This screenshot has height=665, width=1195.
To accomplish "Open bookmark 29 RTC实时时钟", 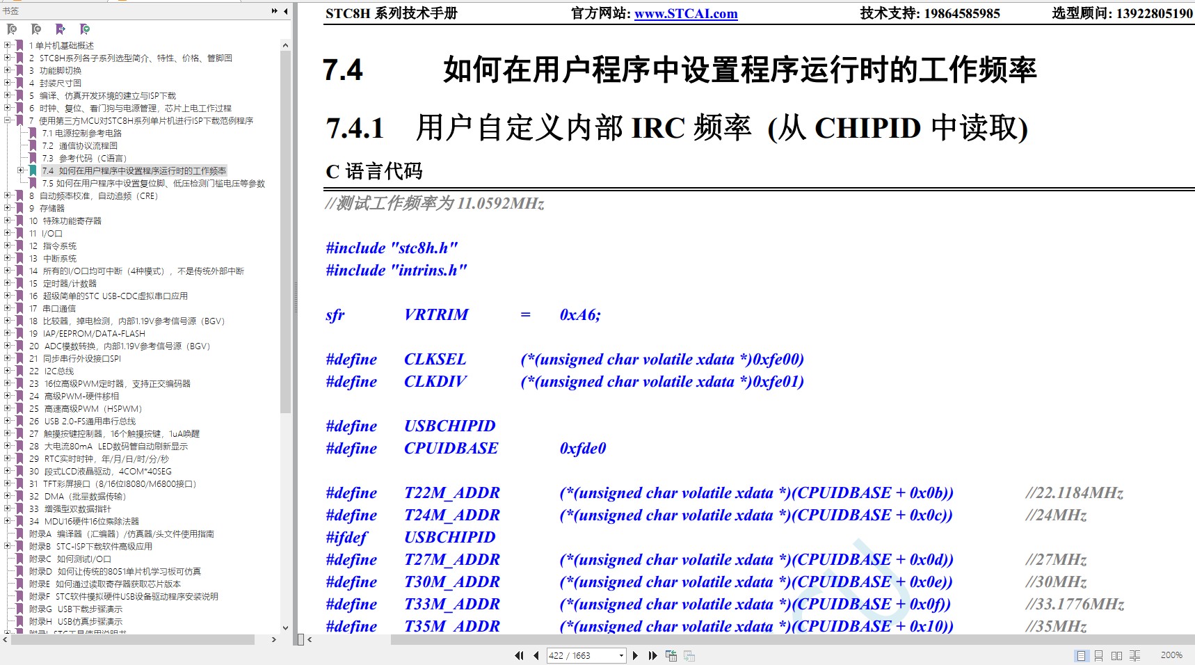I will tap(99, 458).
